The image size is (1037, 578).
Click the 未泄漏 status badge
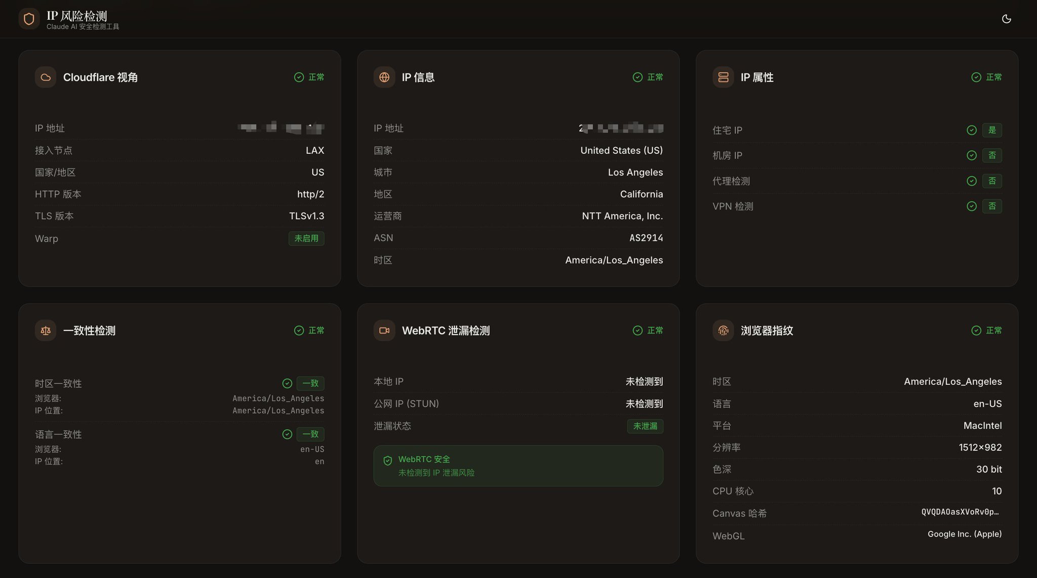pos(645,426)
